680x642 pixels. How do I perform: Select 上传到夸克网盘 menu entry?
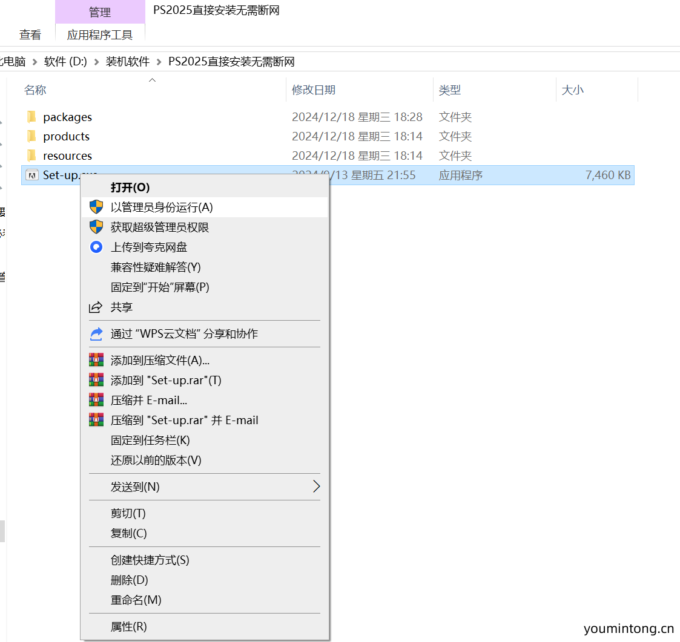pyautogui.click(x=204, y=247)
